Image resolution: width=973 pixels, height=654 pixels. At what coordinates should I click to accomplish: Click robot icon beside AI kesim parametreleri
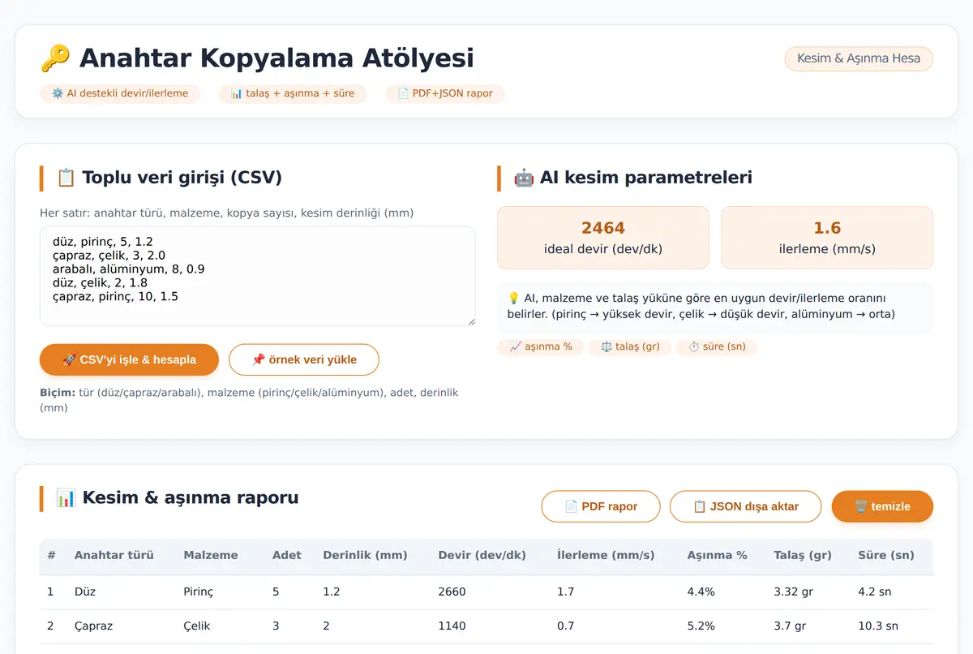524,178
